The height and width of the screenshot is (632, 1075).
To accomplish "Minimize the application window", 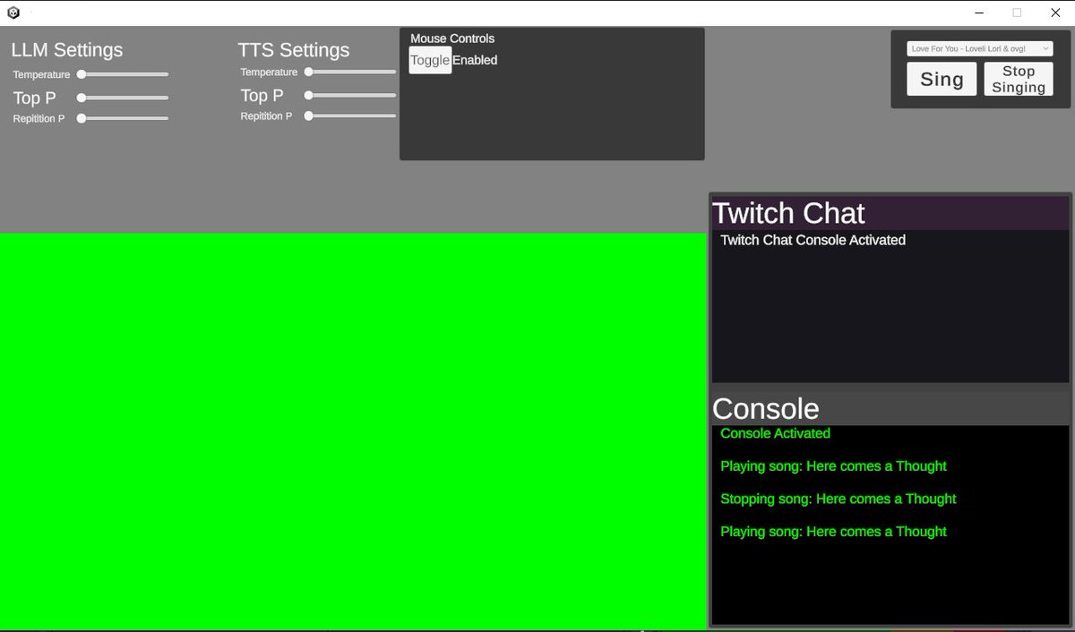I will 978,13.
